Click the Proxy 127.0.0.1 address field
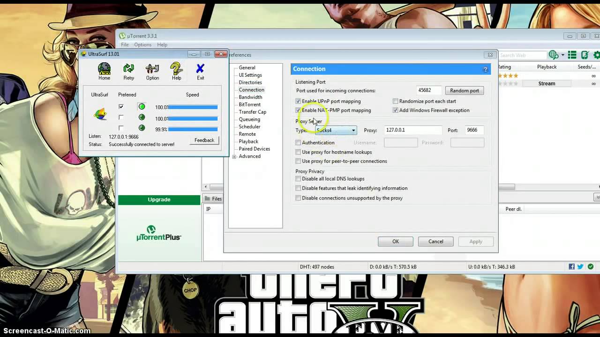The height and width of the screenshot is (337, 600). (412, 130)
